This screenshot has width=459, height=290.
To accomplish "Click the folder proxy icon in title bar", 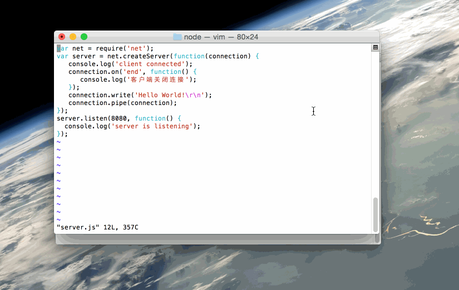I will [177, 37].
